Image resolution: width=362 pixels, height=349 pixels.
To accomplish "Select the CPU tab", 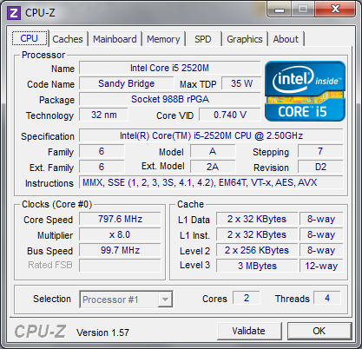I will [30, 38].
